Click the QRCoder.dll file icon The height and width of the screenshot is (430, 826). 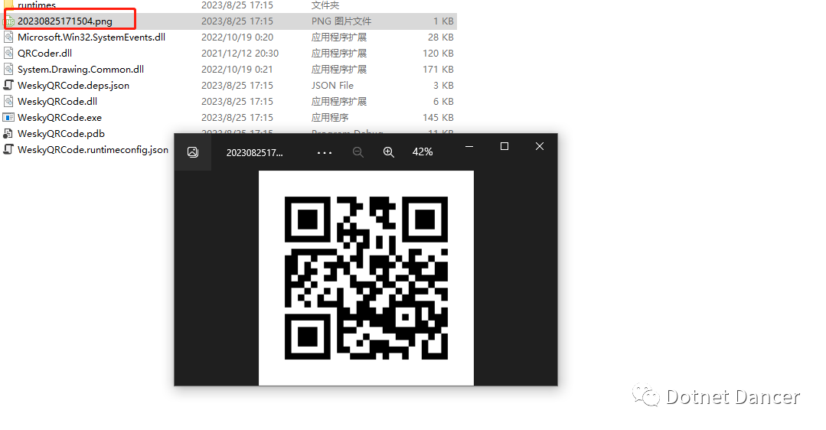[8, 53]
